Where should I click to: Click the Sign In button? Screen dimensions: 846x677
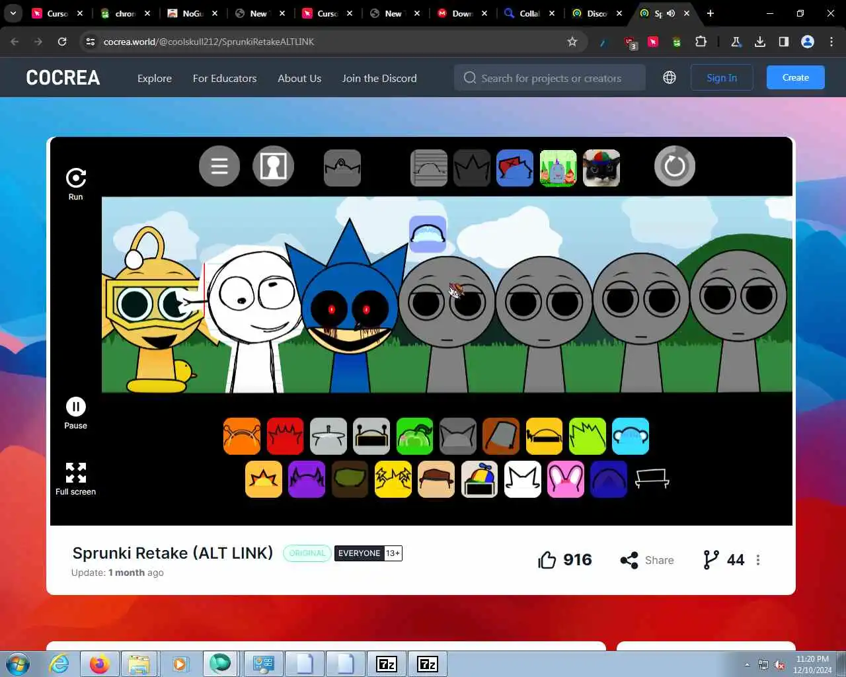click(x=722, y=77)
